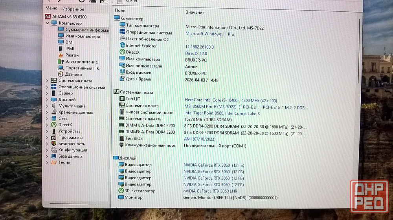This screenshot has width=393, height=220.
Task: Switch to the Меню tab
Action: point(51,8)
